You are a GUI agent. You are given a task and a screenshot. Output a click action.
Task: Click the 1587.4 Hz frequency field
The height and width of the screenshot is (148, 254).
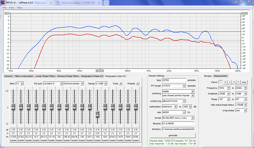click(90, 137)
